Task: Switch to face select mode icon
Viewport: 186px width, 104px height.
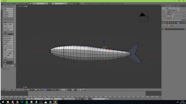Action: [64, 90]
